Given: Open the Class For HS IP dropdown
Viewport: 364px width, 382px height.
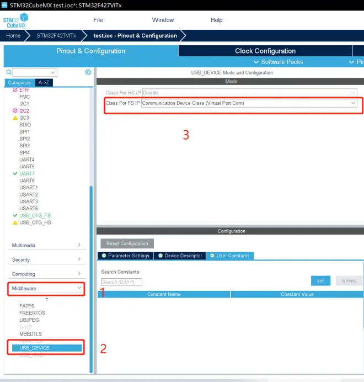Looking at the screenshot, I should [249, 93].
